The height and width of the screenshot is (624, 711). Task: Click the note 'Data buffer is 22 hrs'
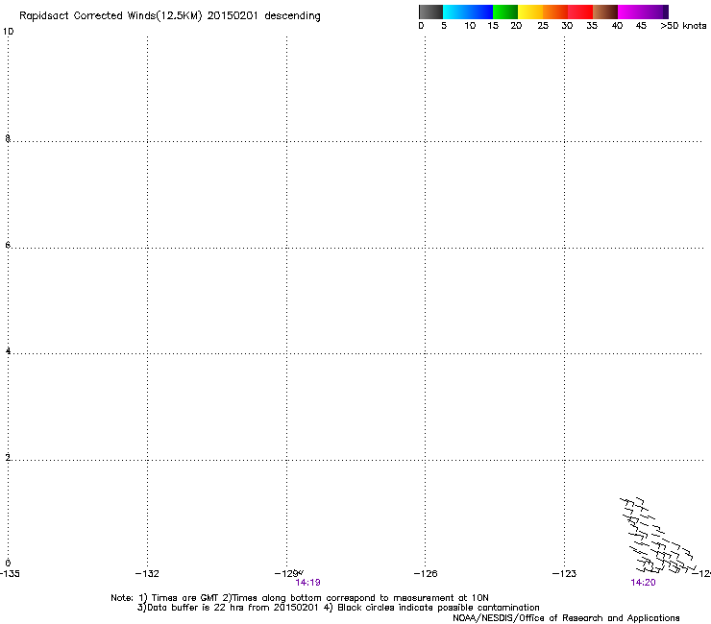tap(196, 608)
